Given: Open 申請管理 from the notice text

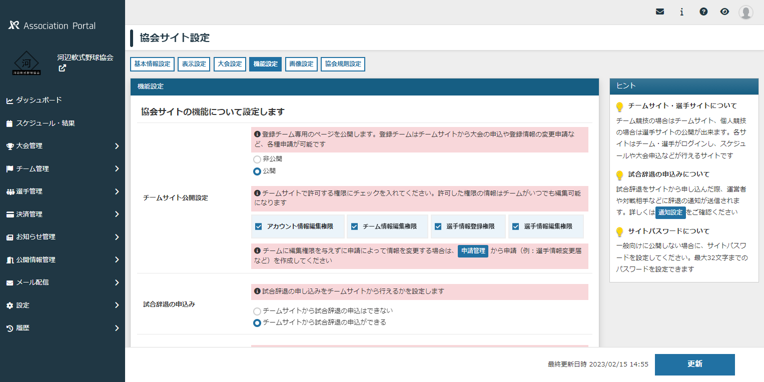Looking at the screenshot, I should (x=472, y=251).
